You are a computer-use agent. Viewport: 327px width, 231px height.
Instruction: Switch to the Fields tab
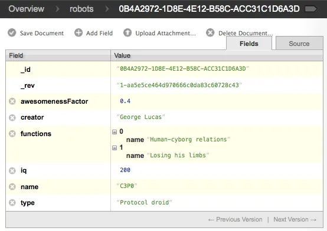click(x=249, y=44)
